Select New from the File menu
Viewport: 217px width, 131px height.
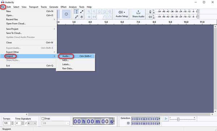pos(29,11)
